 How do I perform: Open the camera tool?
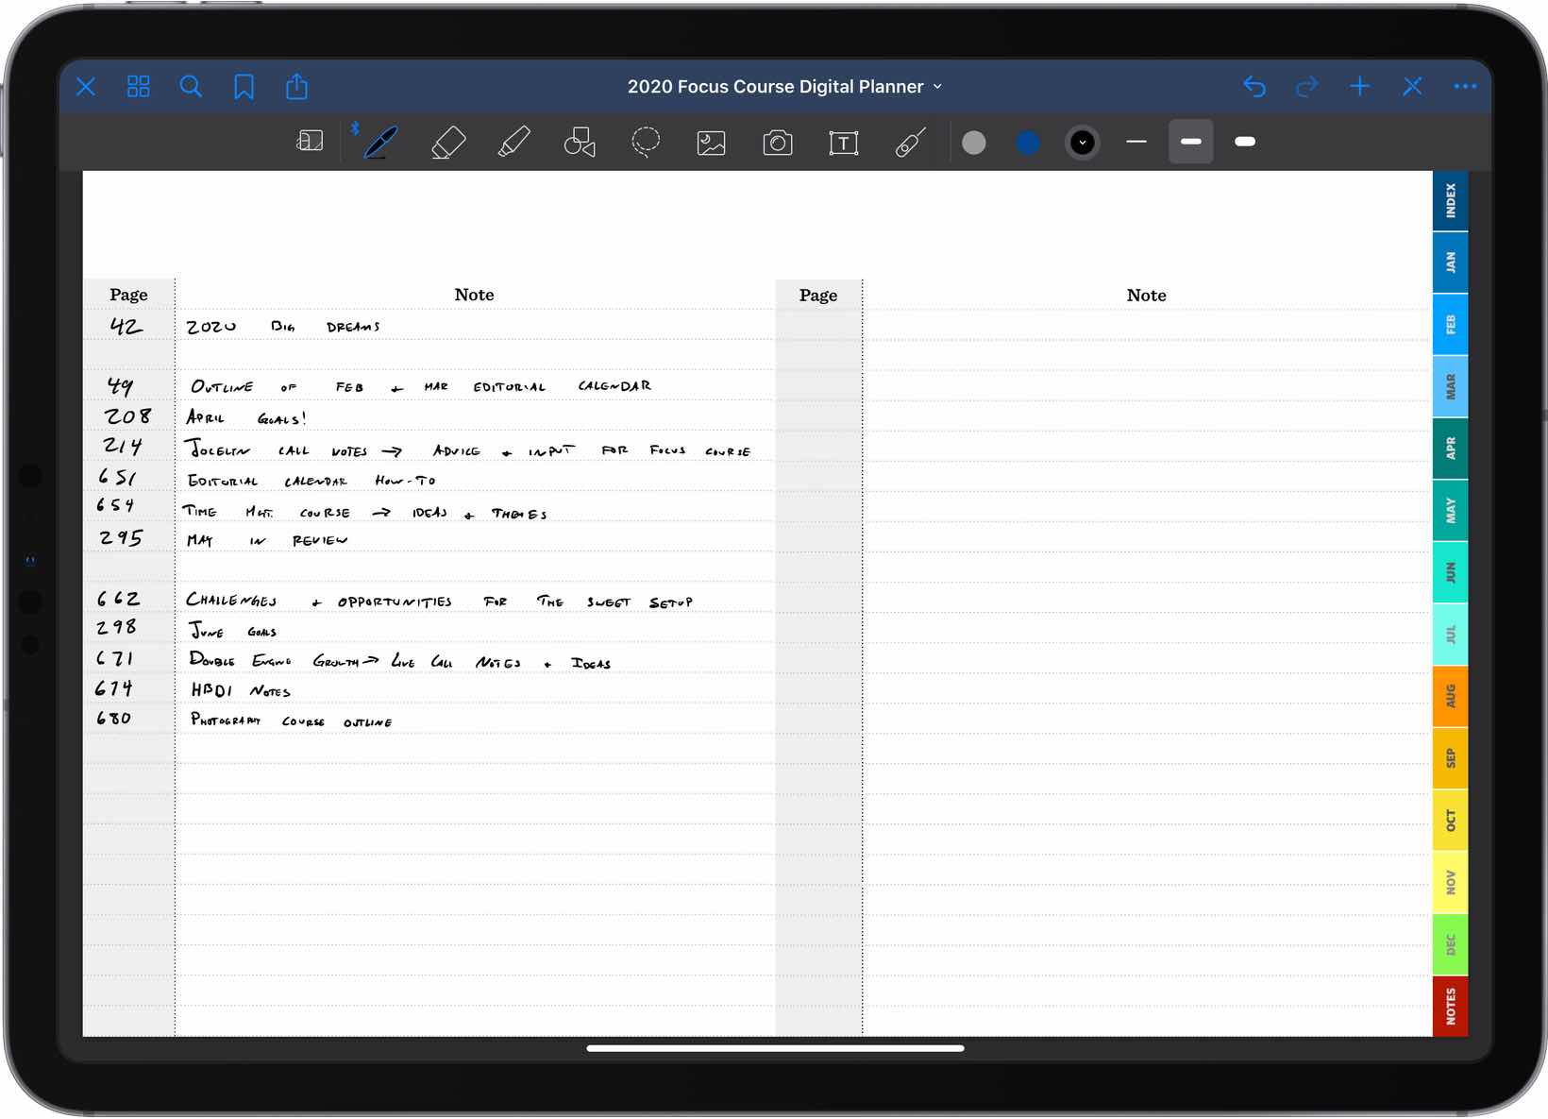point(778,143)
